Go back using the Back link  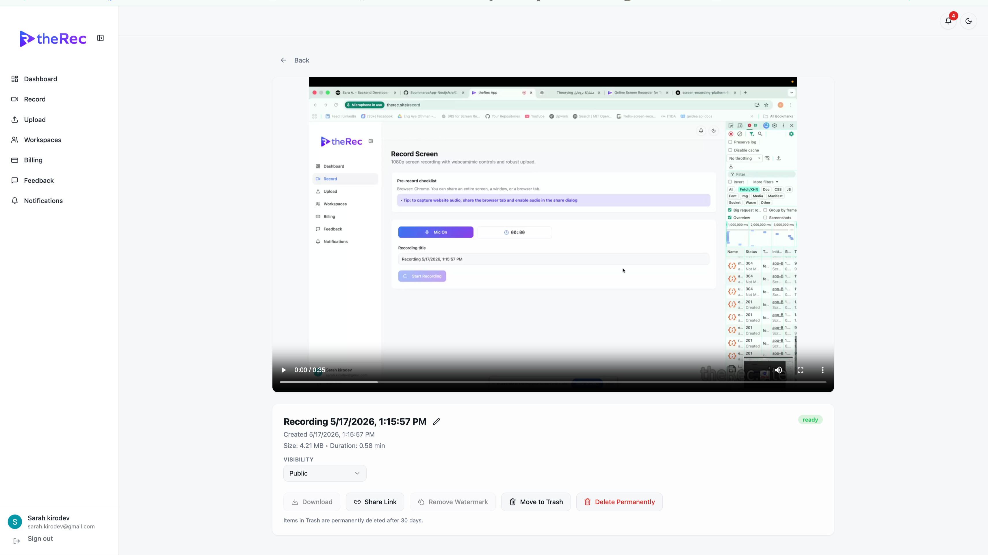click(295, 60)
